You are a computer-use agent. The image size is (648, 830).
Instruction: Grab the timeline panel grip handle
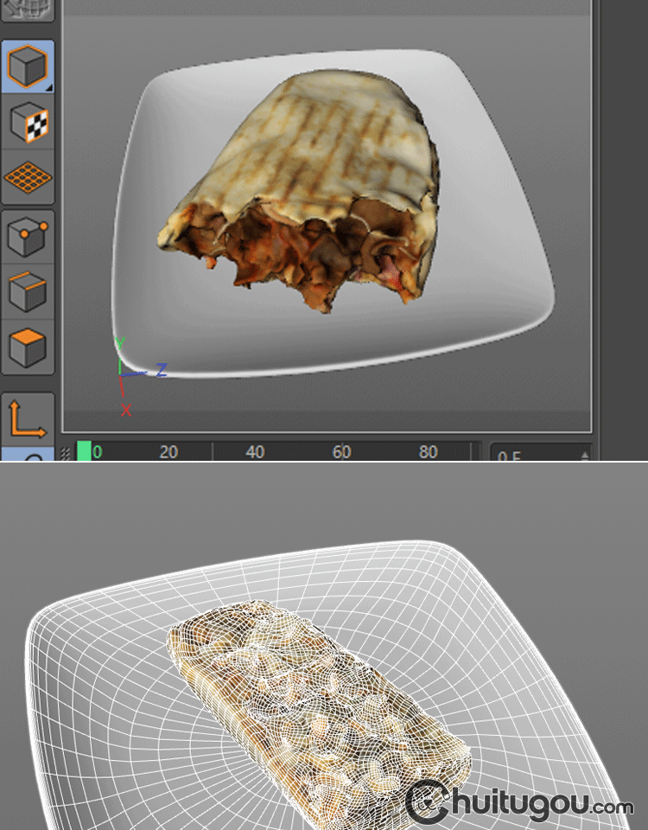click(x=66, y=453)
